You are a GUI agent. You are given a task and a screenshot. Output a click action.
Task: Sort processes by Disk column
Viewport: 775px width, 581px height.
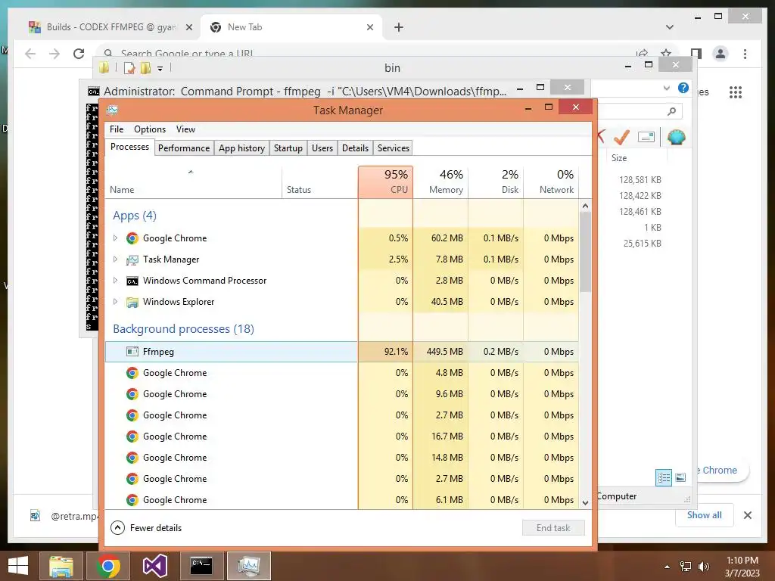tap(496, 182)
